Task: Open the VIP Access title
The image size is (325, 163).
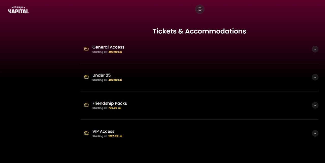Action: (103, 132)
